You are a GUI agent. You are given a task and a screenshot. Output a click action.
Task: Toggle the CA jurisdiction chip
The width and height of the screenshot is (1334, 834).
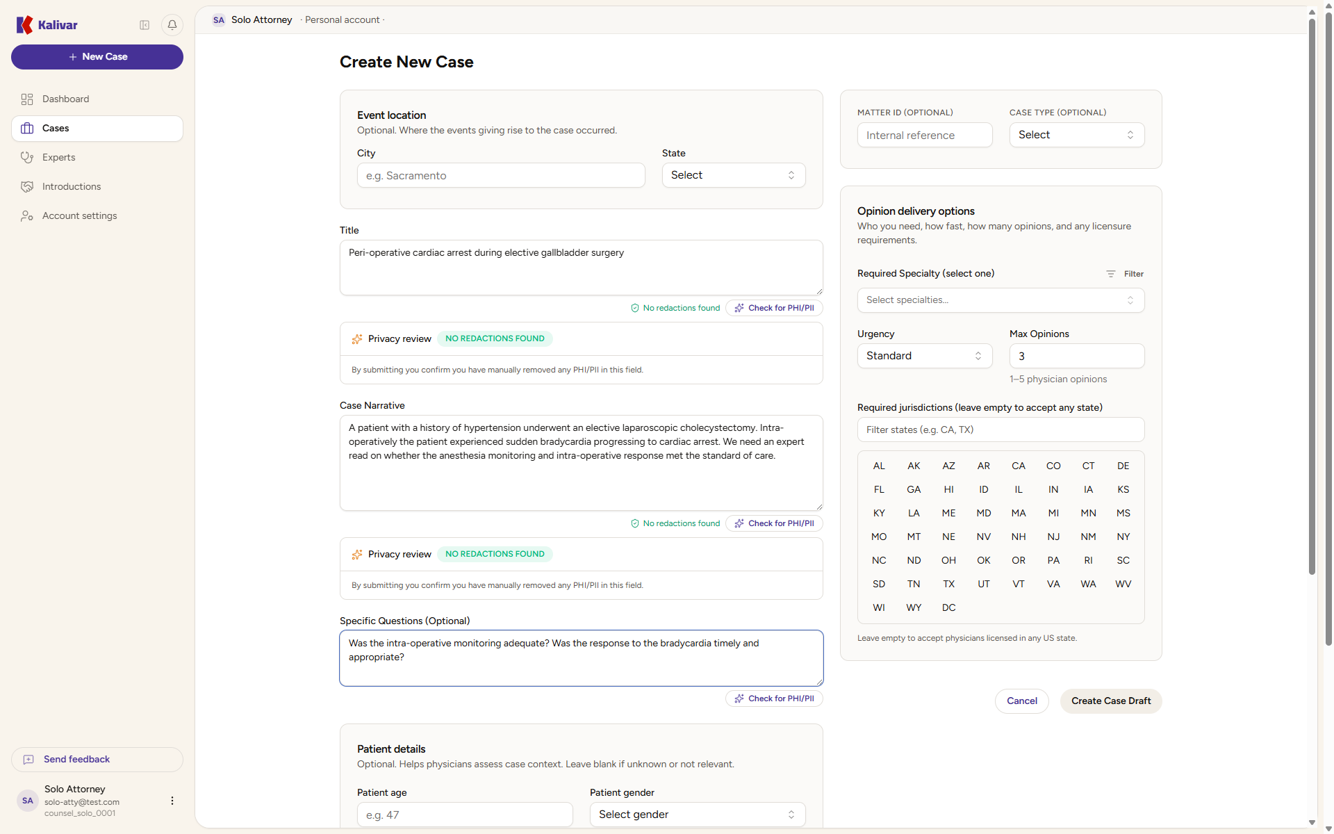point(1019,466)
